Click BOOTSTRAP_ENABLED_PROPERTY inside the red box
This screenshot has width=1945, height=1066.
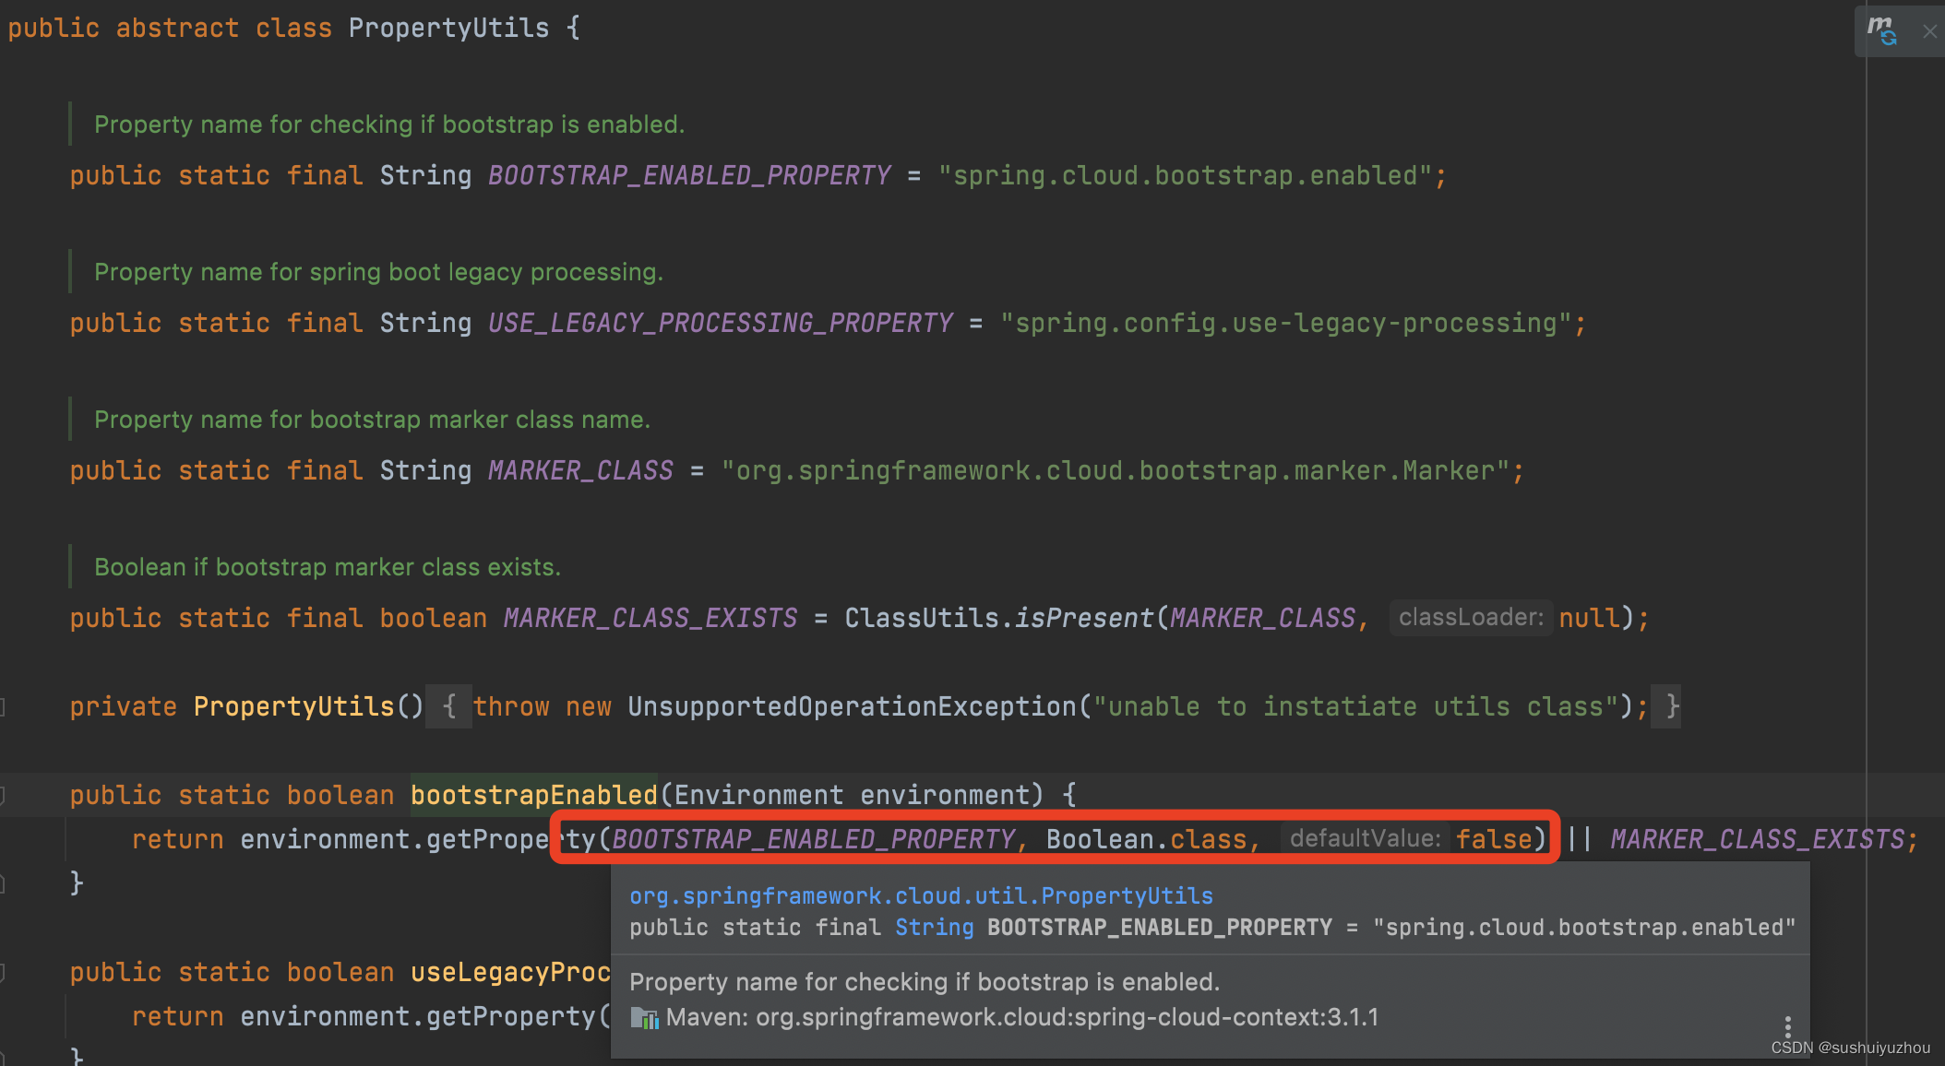point(813,839)
